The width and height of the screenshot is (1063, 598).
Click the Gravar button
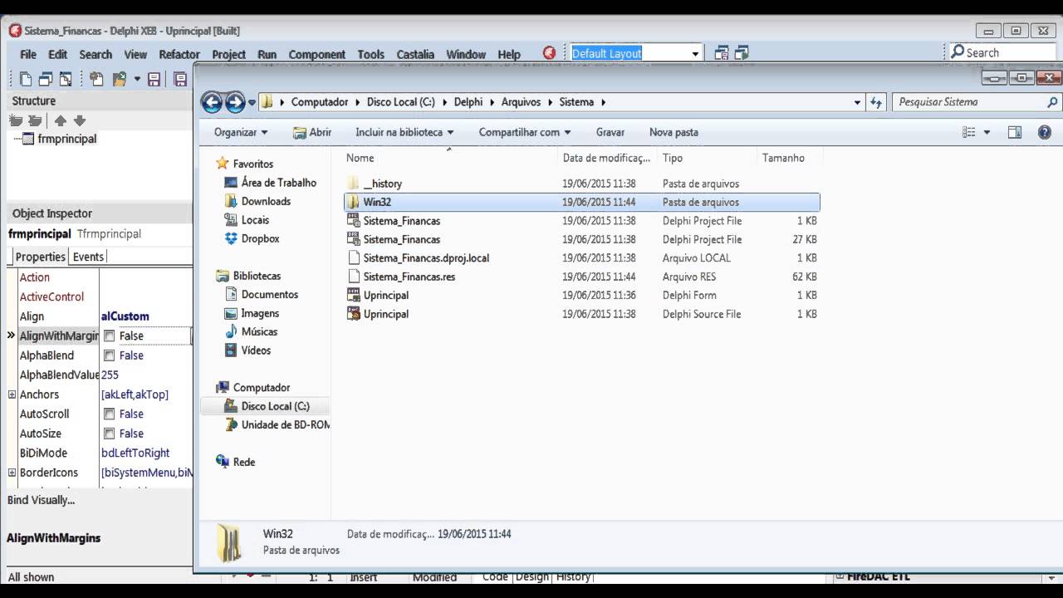click(610, 132)
